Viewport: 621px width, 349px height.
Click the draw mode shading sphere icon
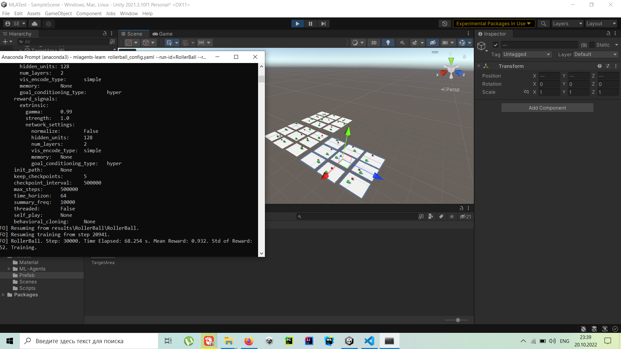coord(355,43)
